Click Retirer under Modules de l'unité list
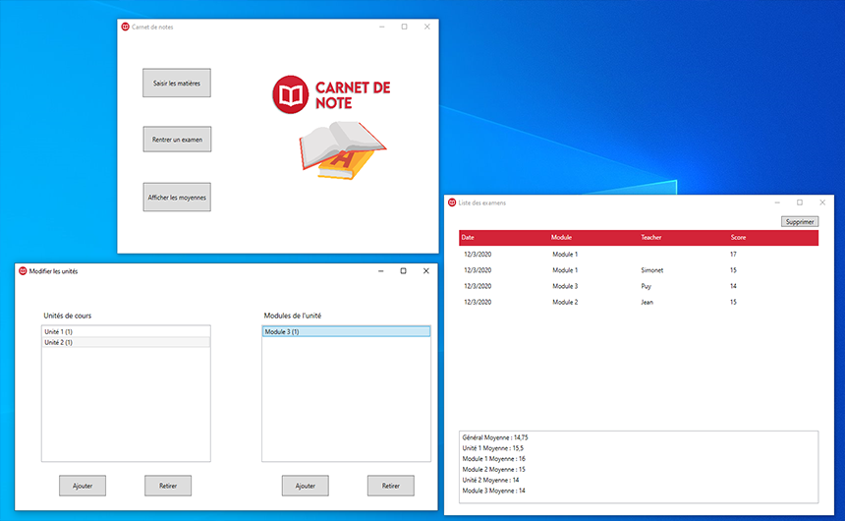The image size is (845, 521). click(x=390, y=486)
